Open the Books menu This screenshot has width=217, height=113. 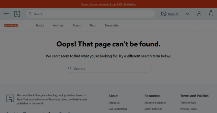click(x=40, y=26)
